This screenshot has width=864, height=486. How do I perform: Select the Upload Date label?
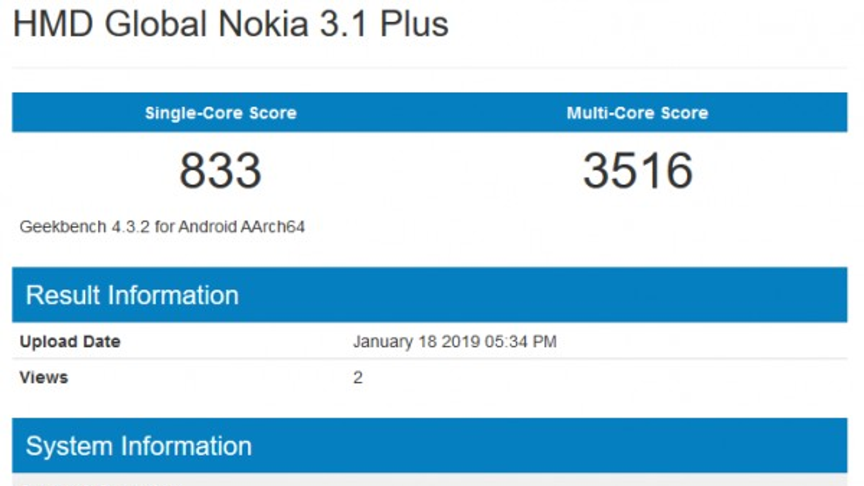pyautogui.click(x=70, y=342)
